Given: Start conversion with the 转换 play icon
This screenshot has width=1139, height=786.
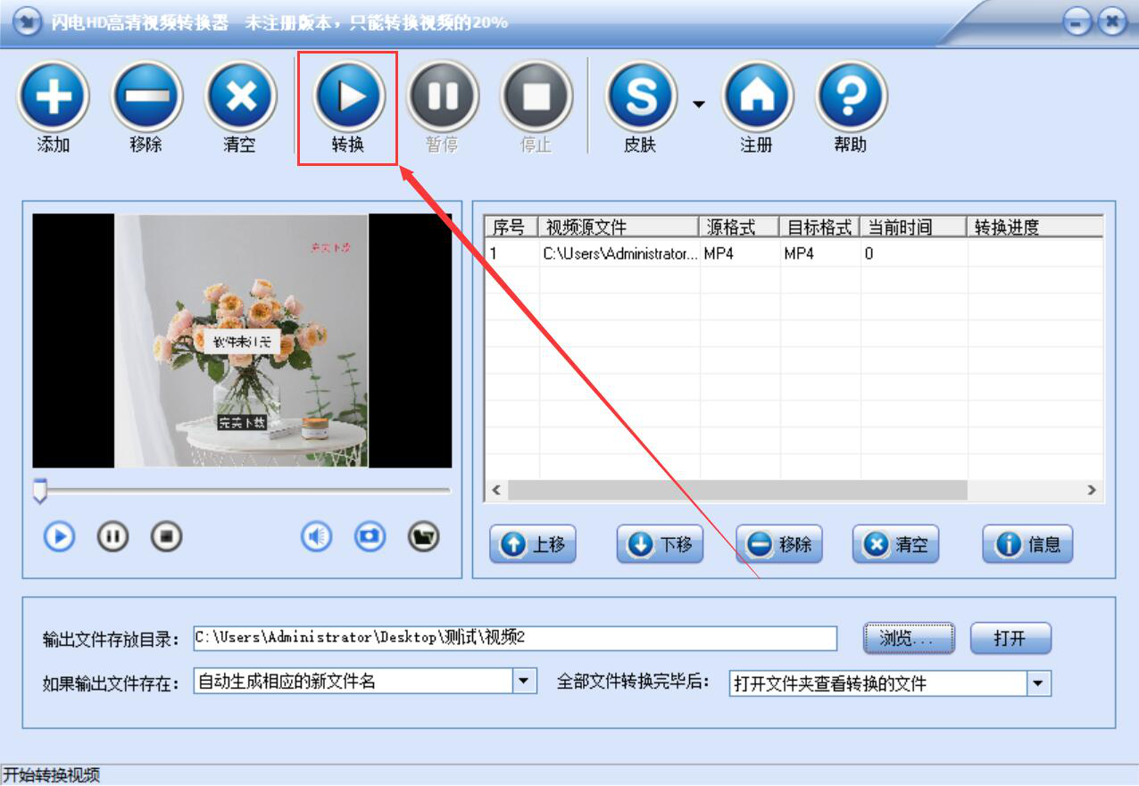Looking at the screenshot, I should (348, 95).
